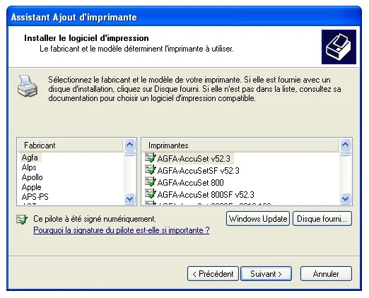Click the Fabricant list scroll-up arrow
This screenshot has height=298, width=369.
click(x=129, y=144)
